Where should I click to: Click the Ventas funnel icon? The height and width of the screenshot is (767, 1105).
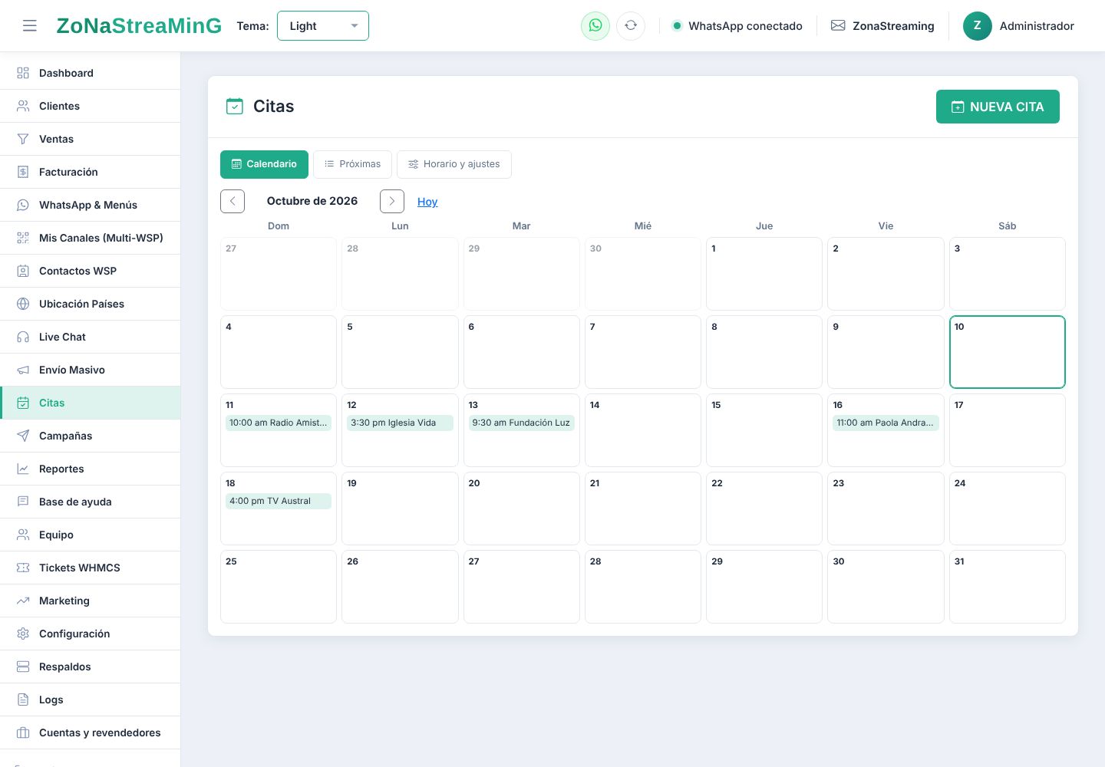(23, 139)
